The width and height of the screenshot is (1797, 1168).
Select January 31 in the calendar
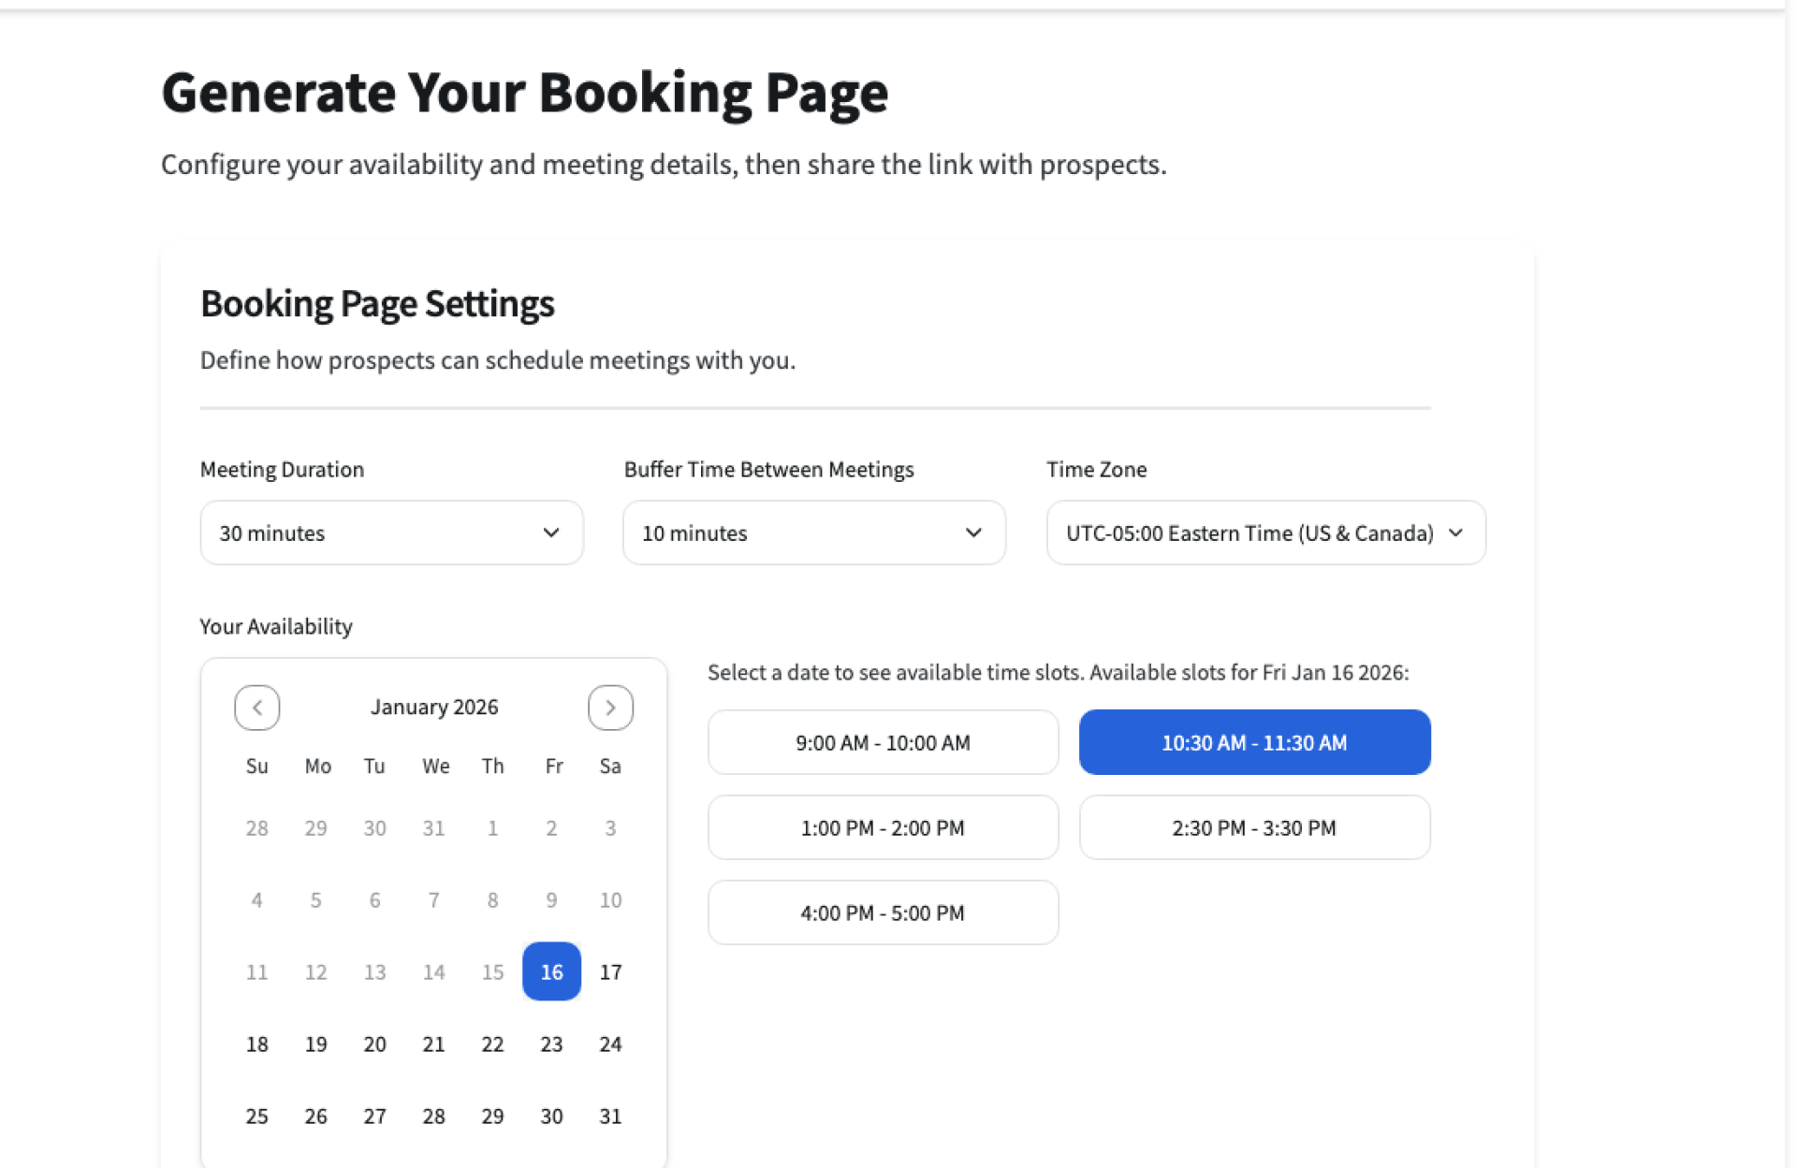pos(610,1116)
